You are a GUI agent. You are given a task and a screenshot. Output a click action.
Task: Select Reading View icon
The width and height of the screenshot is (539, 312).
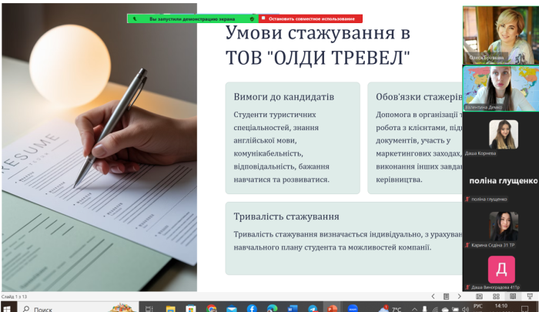coord(513,296)
